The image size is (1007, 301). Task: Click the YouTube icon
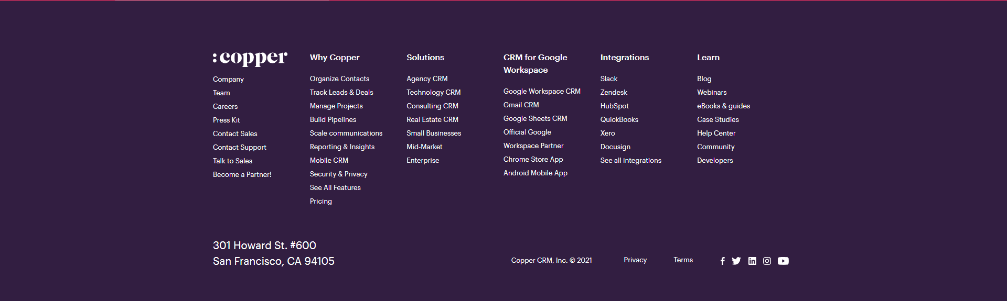[783, 261]
